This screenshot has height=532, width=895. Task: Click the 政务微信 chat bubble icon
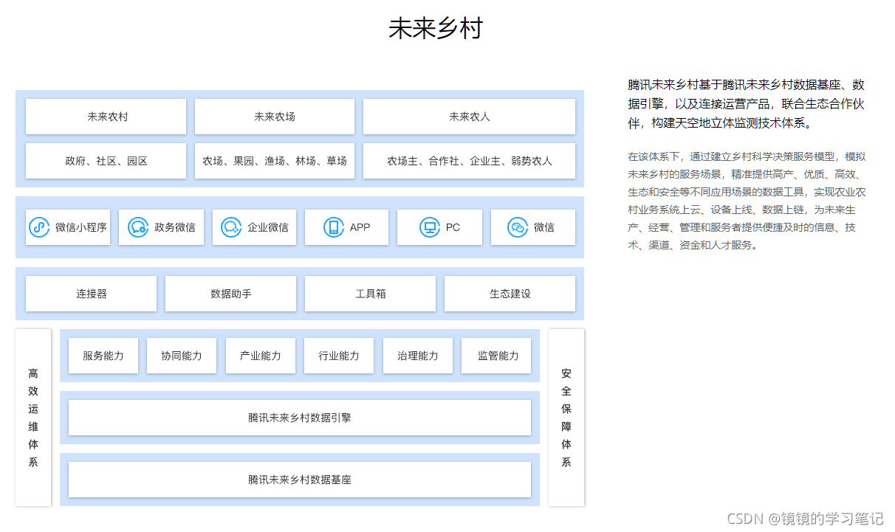point(138,227)
